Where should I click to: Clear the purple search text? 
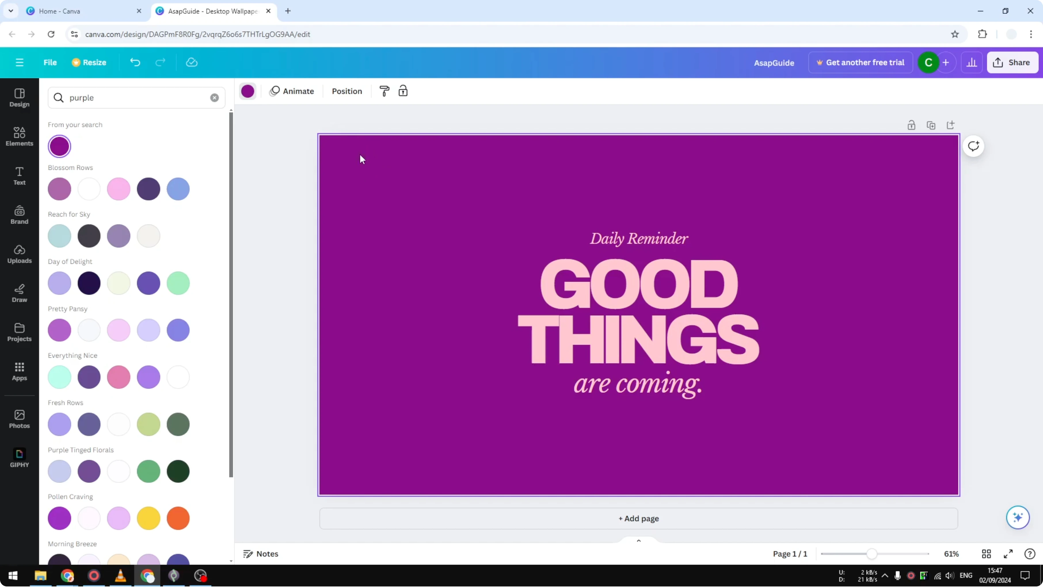pos(215,98)
